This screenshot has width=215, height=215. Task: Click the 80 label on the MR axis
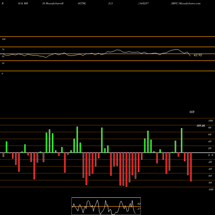(x=209, y=128)
